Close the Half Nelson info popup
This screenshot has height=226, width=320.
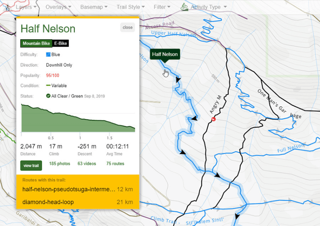128,27
